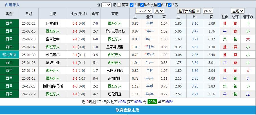256x115 pixels.
Task: Click the 0-1(0-0) score on 25-02-22
Action: [79, 24]
